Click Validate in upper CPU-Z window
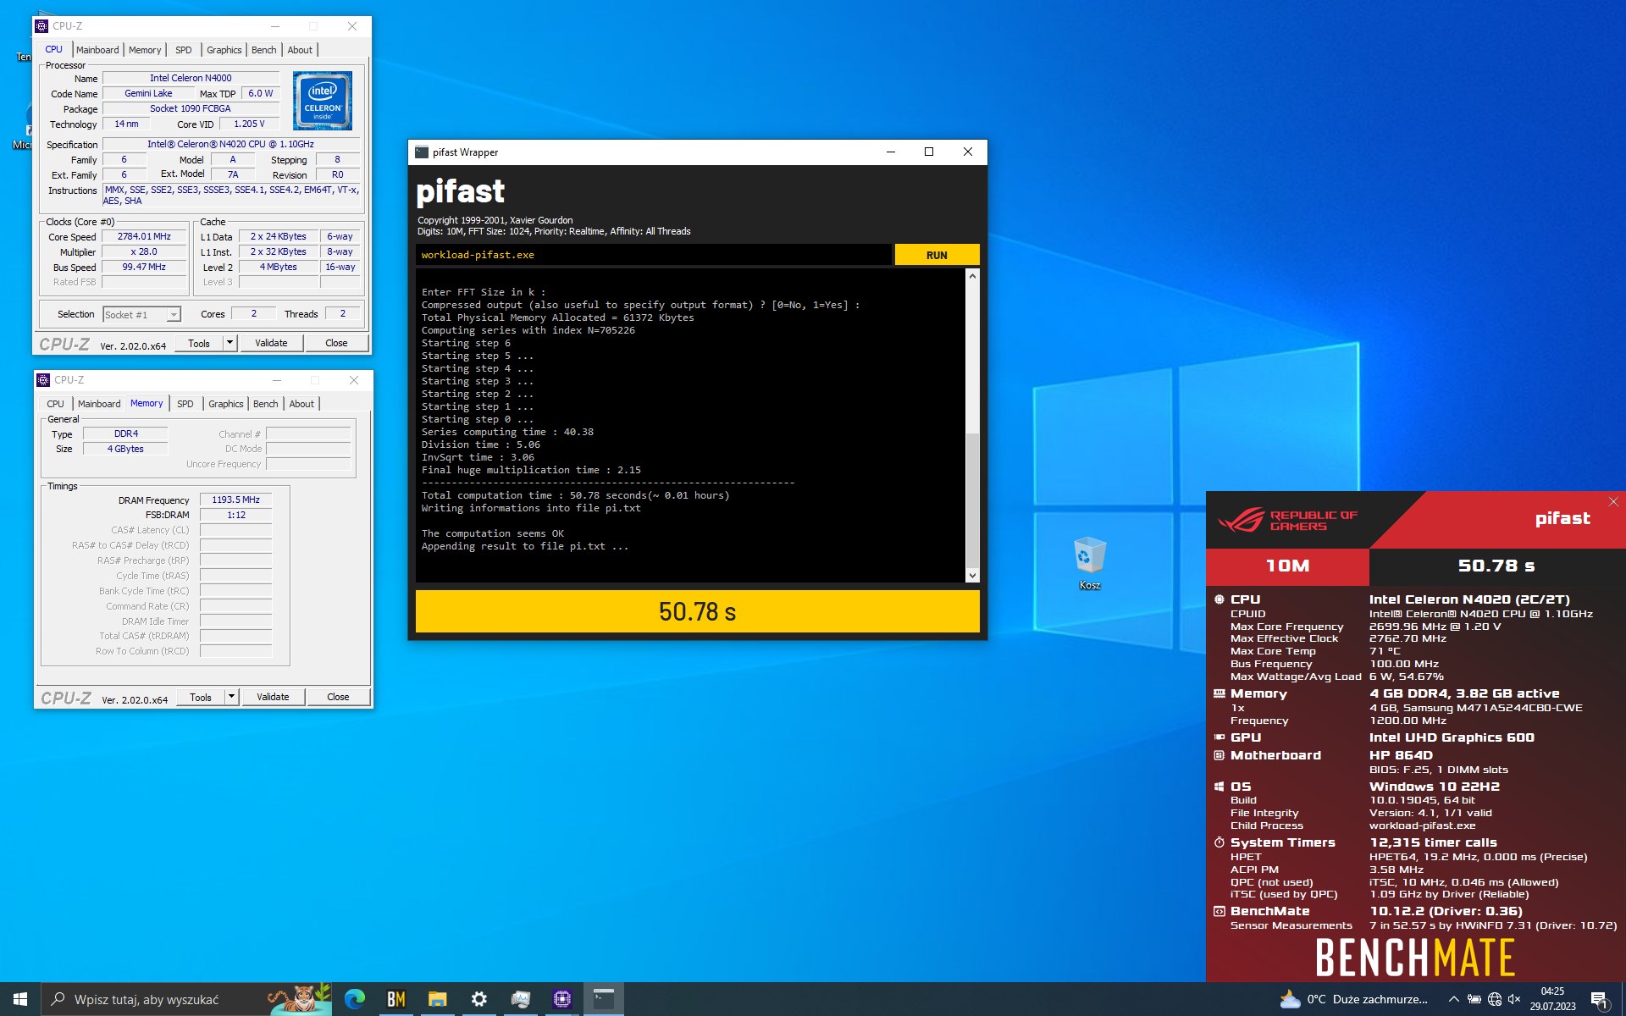 (271, 343)
